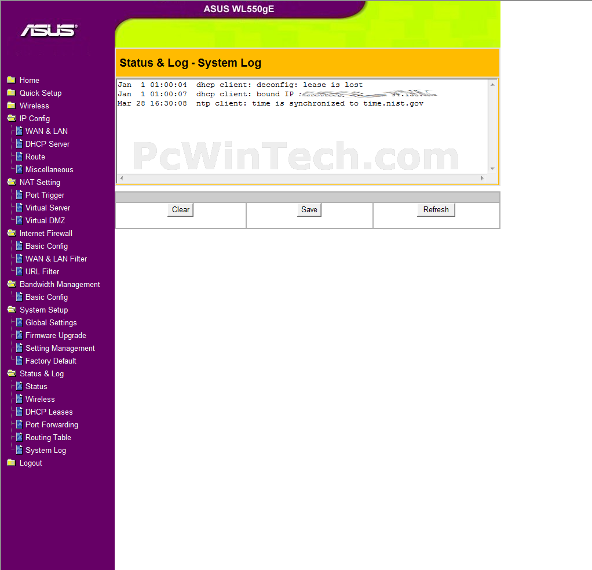The width and height of the screenshot is (592, 570).
Task: Open the Firmware Upgrade link
Action: [x=56, y=336]
